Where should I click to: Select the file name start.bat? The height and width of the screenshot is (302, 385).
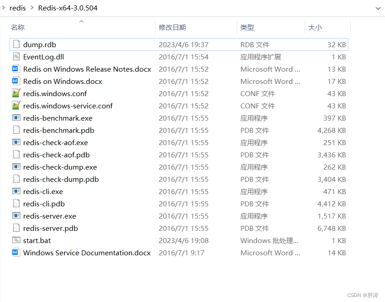pos(37,241)
